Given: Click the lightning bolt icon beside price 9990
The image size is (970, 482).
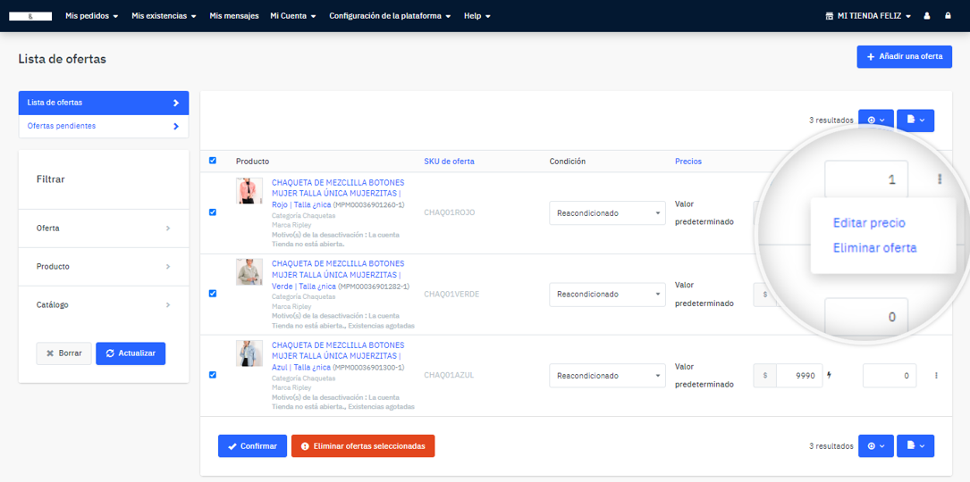Looking at the screenshot, I should [829, 375].
